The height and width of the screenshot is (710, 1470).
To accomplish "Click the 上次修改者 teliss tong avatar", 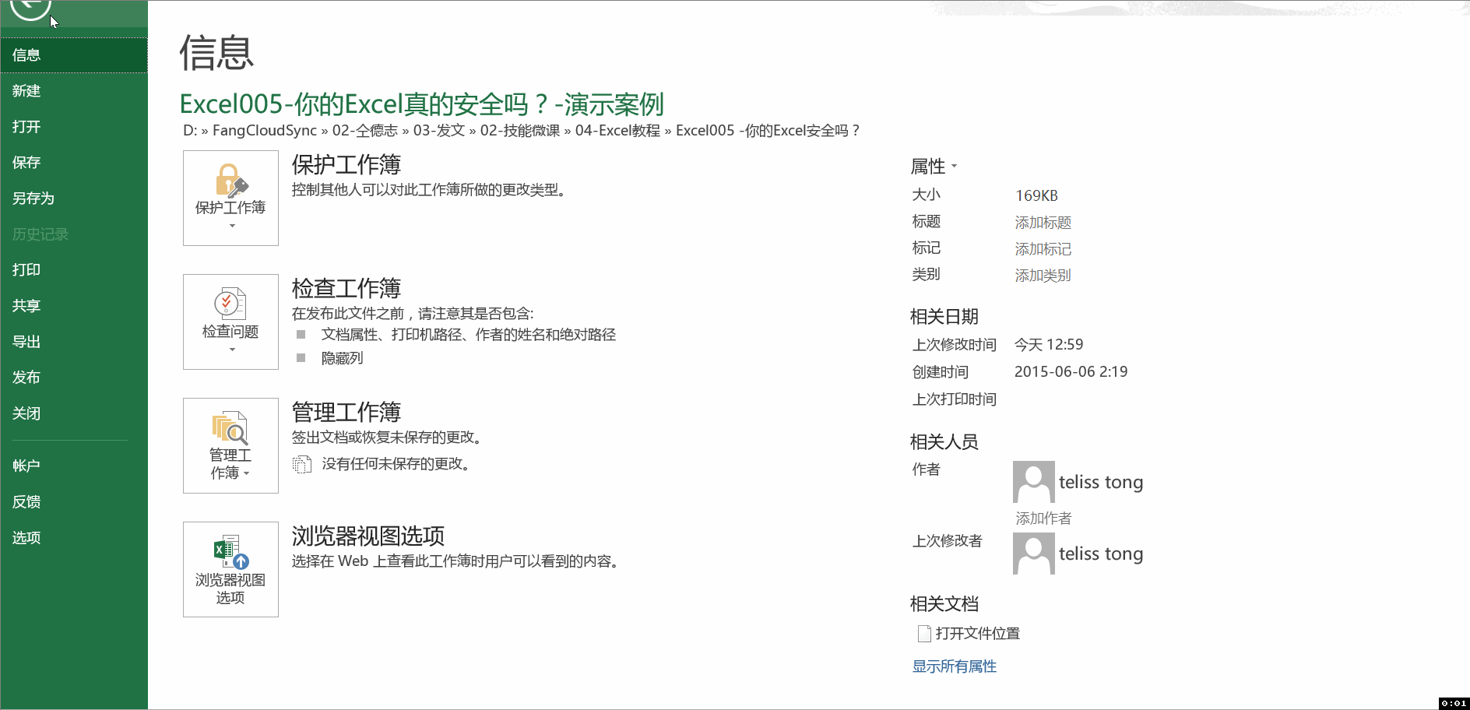I will 1033,553.
